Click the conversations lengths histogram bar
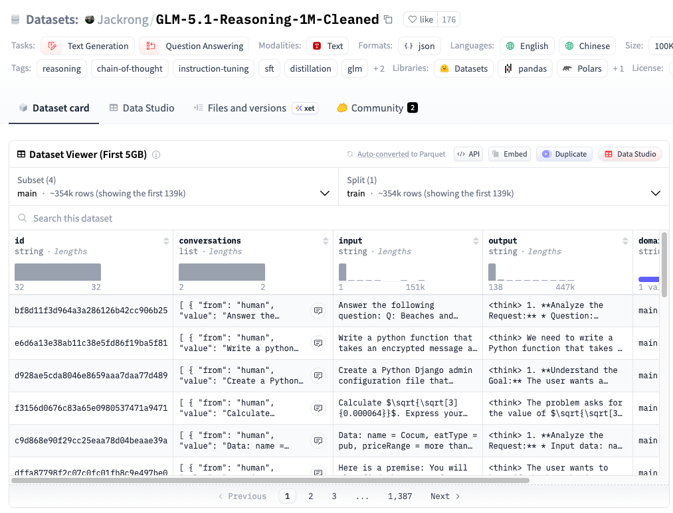The height and width of the screenshot is (513, 673). click(221, 272)
